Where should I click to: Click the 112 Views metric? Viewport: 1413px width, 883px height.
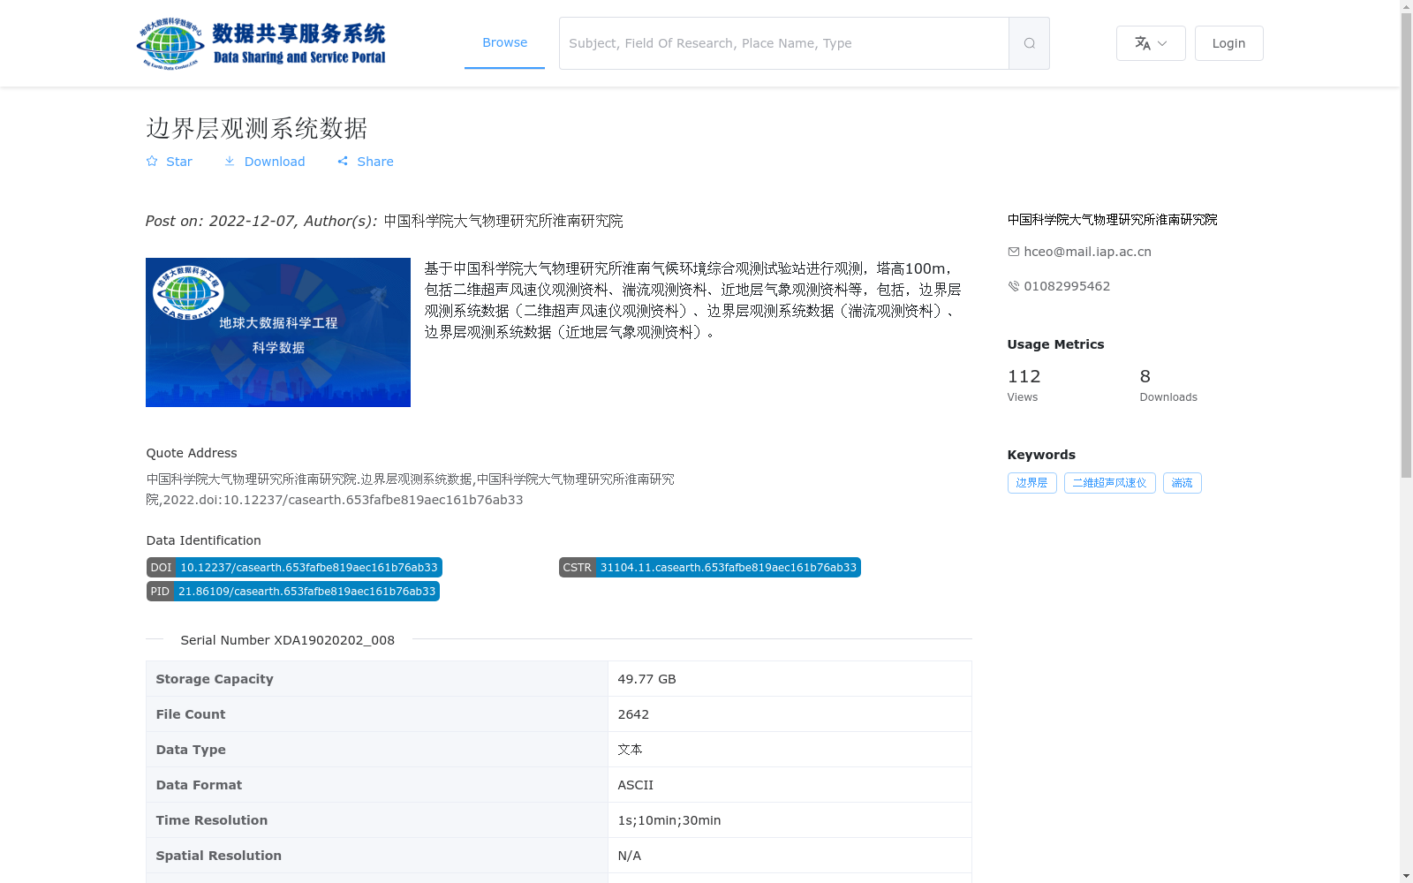pyautogui.click(x=1024, y=385)
